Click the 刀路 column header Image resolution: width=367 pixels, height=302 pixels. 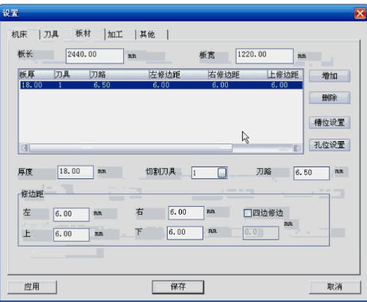(x=119, y=75)
